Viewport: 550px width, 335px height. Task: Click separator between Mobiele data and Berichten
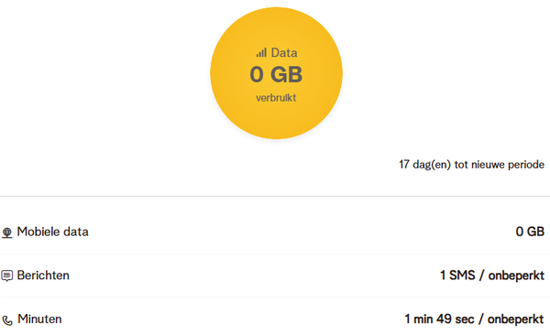(275, 254)
